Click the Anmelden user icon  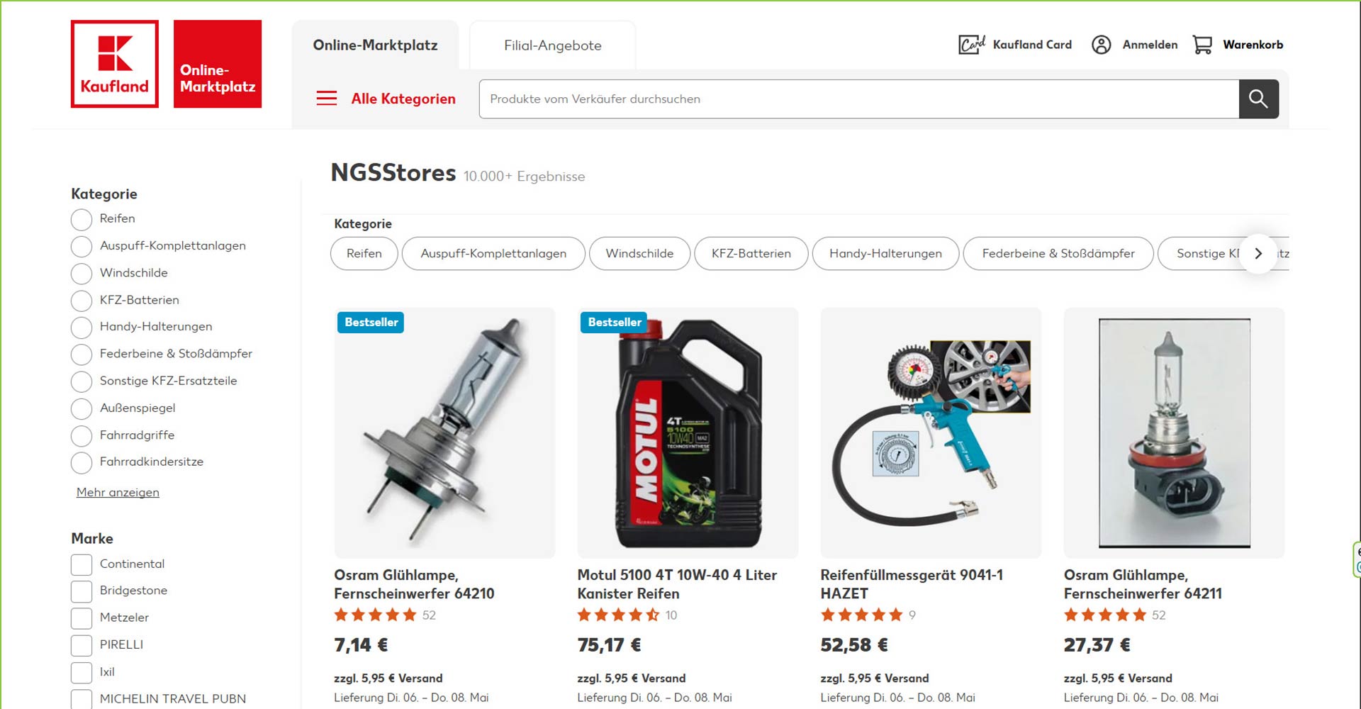[1101, 45]
